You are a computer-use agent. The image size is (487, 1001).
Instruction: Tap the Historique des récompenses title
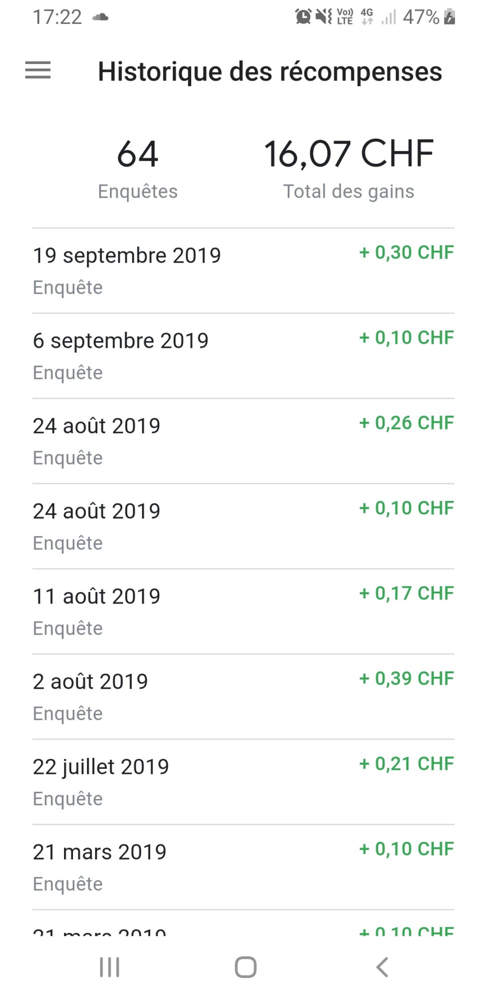[x=270, y=71]
